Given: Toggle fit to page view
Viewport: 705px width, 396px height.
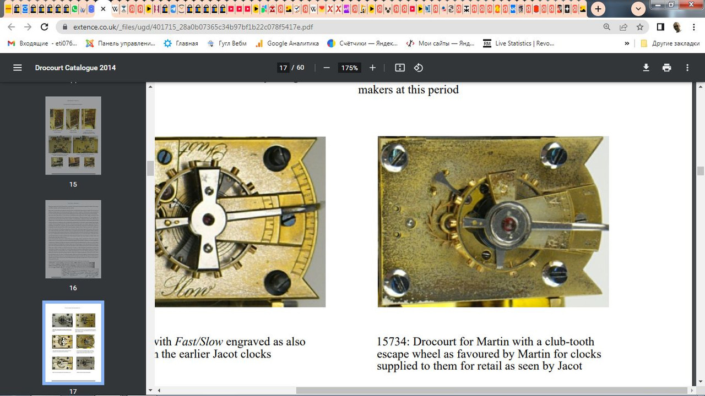Looking at the screenshot, I should (400, 68).
